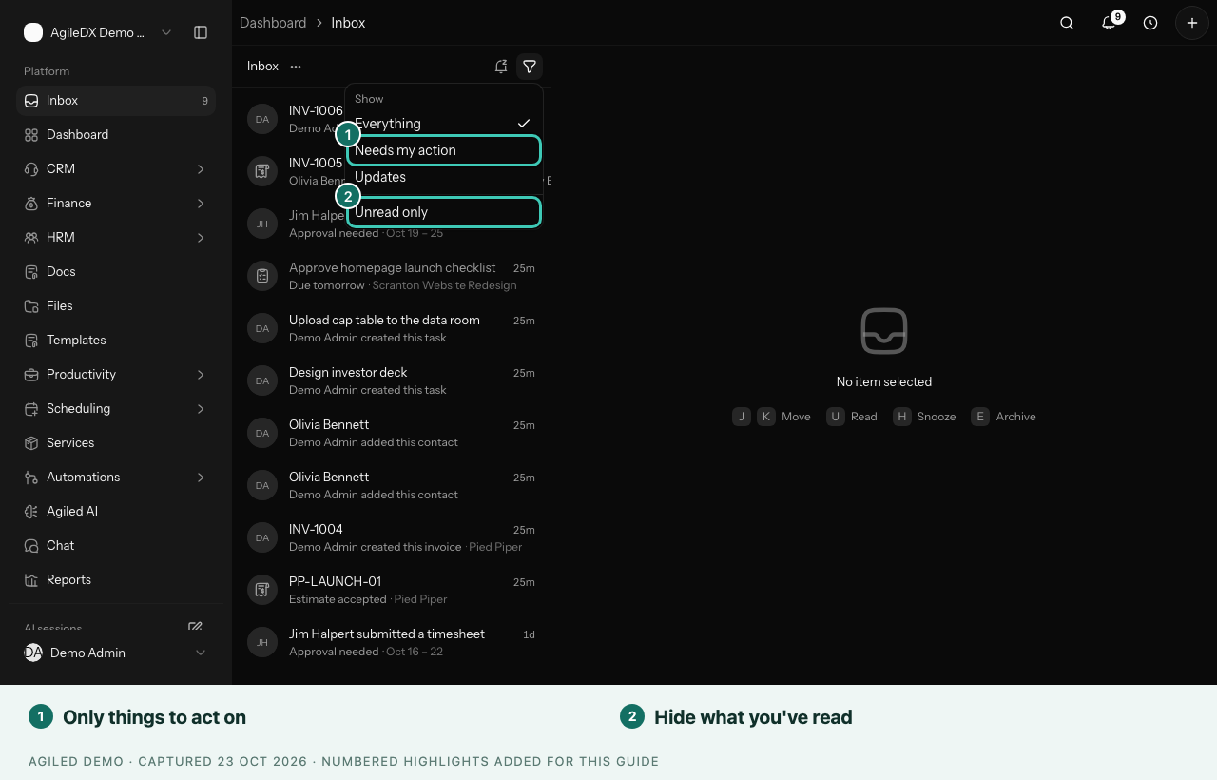This screenshot has width=1217, height=780.
Task: Open Templates in the sidebar
Action: 116,340
